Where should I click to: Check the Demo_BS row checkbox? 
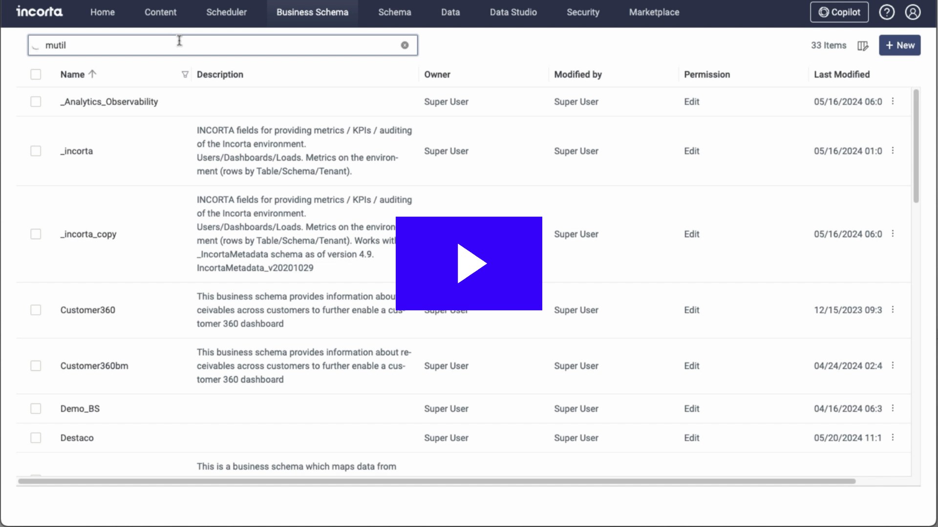click(x=36, y=408)
